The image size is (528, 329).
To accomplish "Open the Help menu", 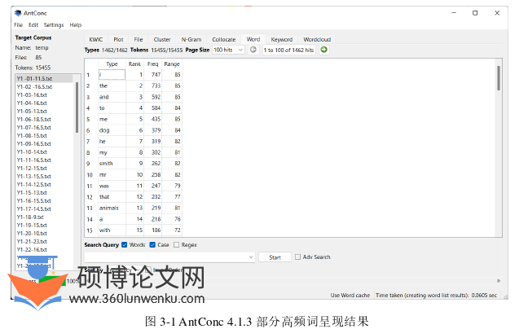I will tap(76, 25).
